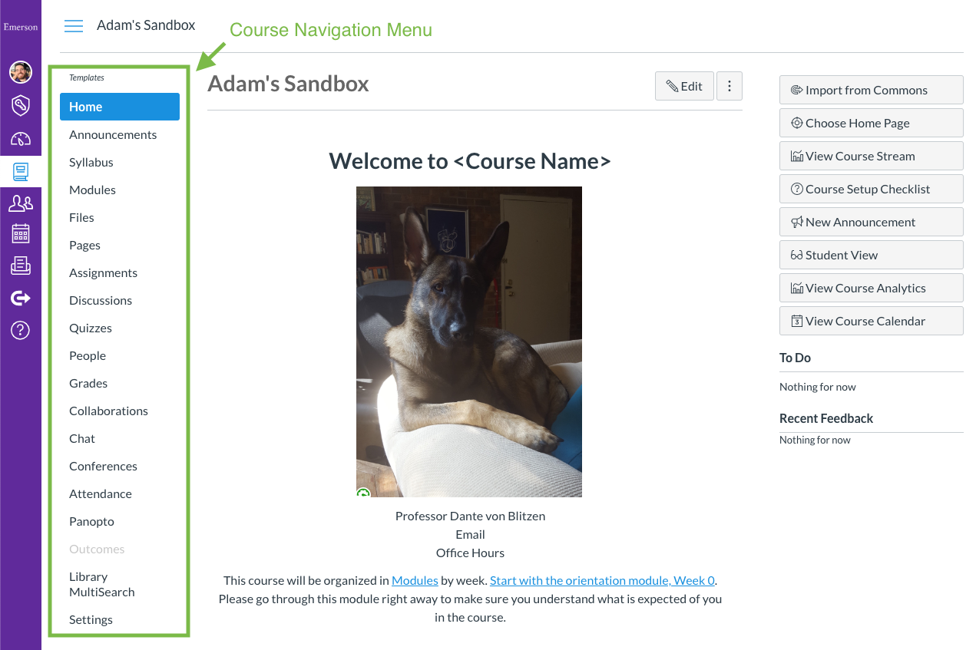Screen dimensions: 976x650
Task: Click the large 'Adam's Sandbox' page title
Action: click(288, 84)
